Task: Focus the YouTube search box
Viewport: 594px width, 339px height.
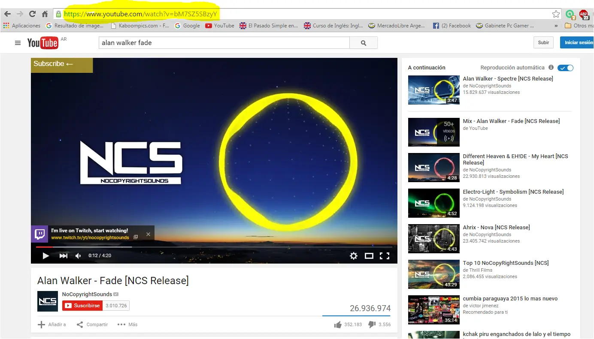Action: tap(224, 43)
